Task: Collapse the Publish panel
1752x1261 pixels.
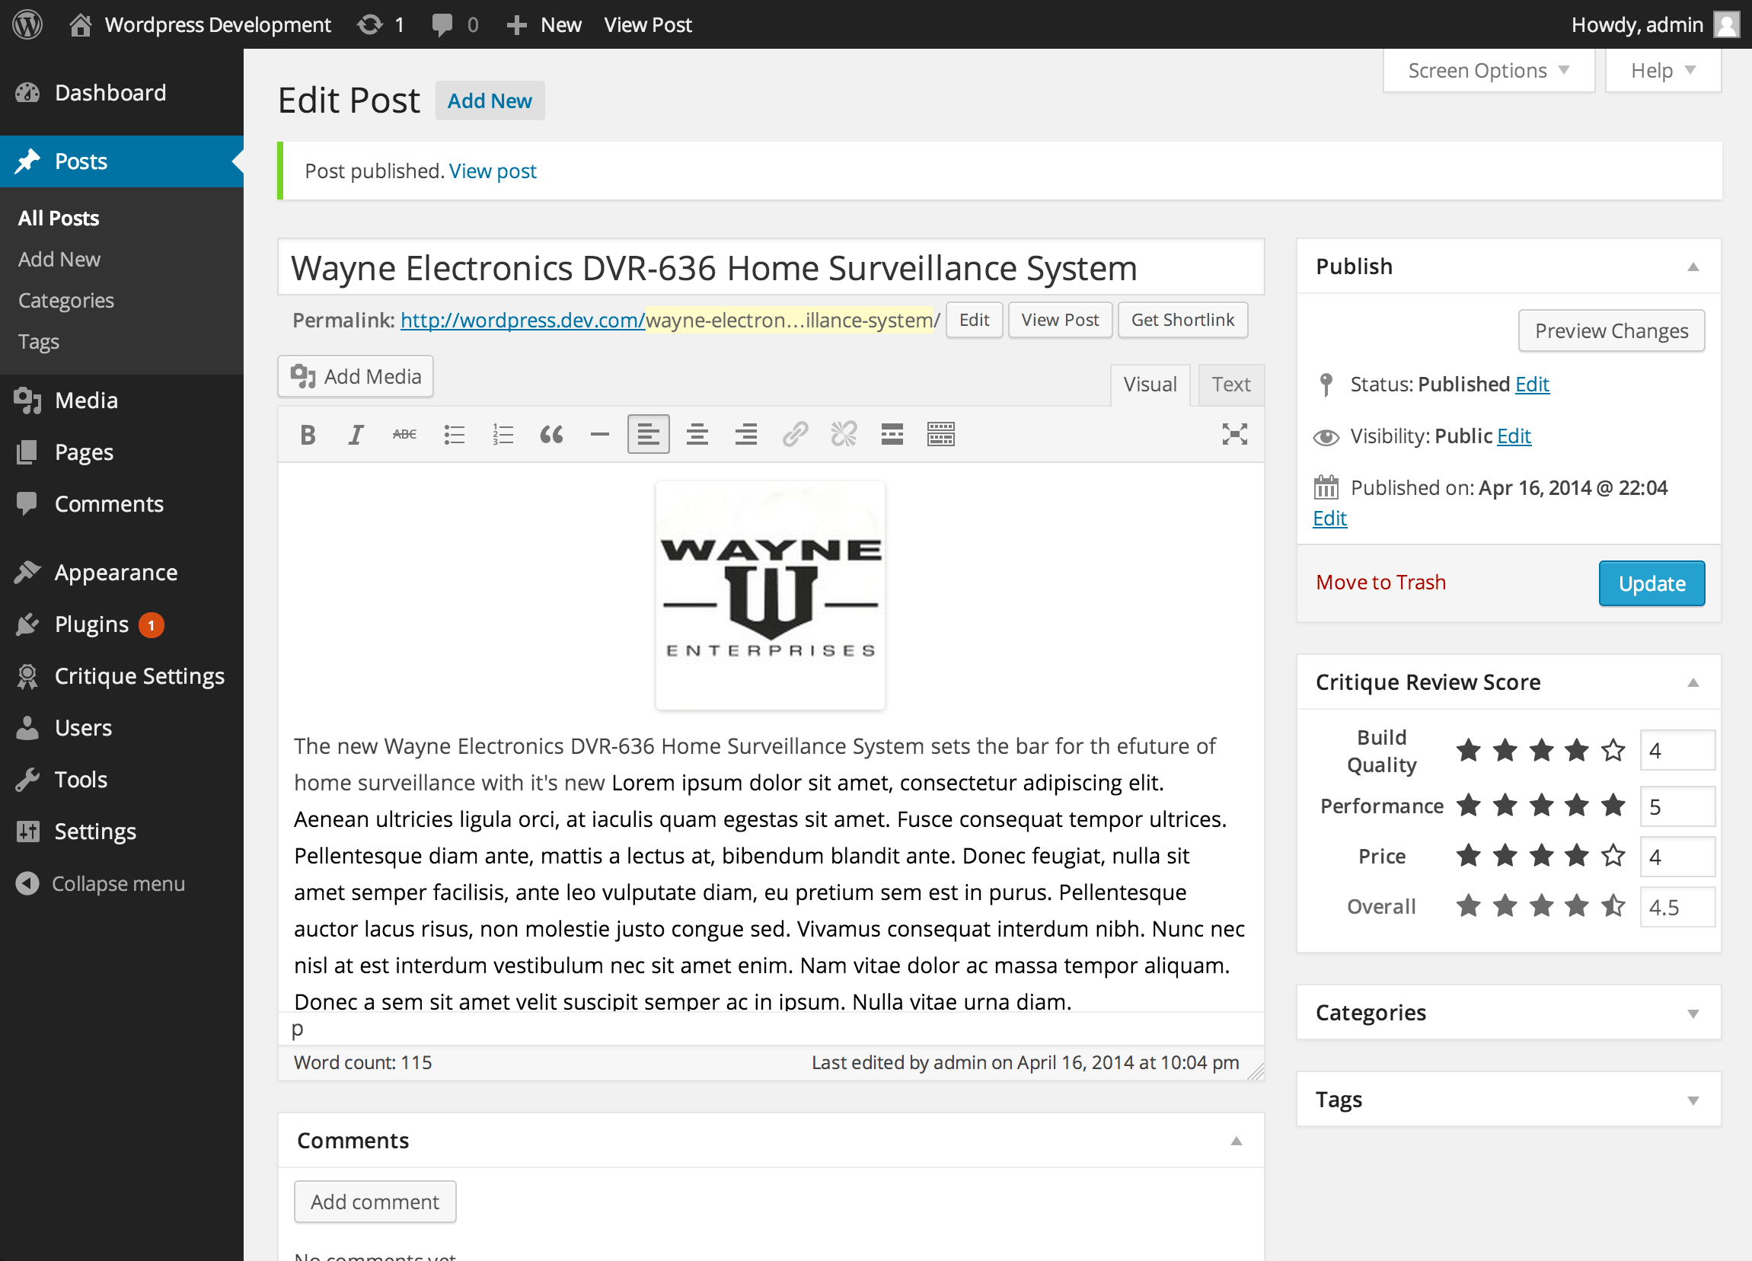Action: pos(1693,267)
